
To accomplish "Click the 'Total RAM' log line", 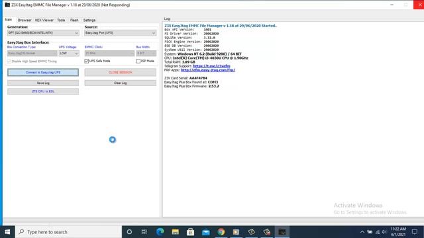I will coord(180,61).
